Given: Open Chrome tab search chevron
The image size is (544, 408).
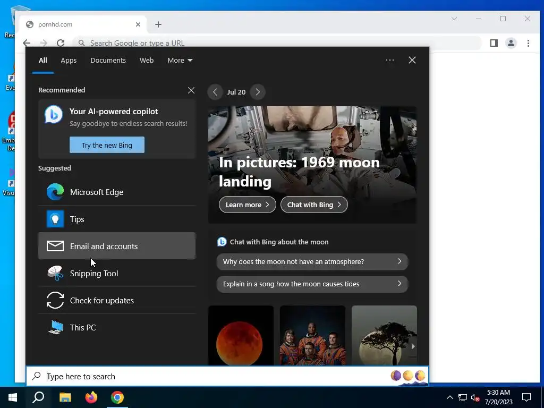Looking at the screenshot, I should [x=454, y=19].
